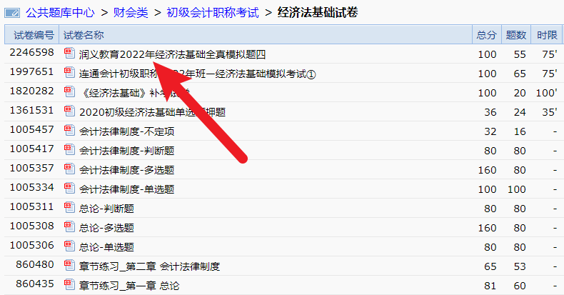Image resolution: width=564 pixels, height=295 pixels.
Task: Click question count 16 in row 1005457
Action: point(520,131)
